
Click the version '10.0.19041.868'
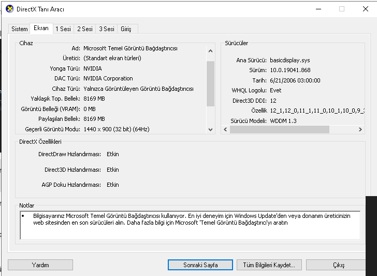pos(290,70)
